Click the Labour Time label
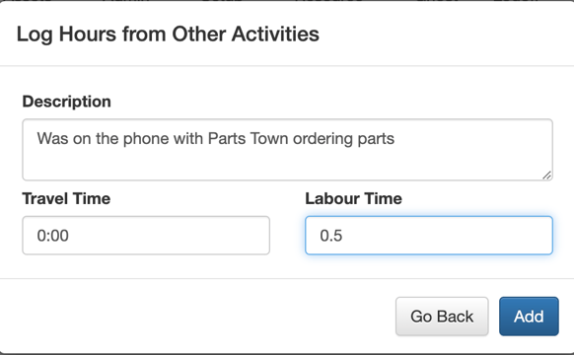Image resolution: width=574 pixels, height=355 pixels. [x=354, y=199]
